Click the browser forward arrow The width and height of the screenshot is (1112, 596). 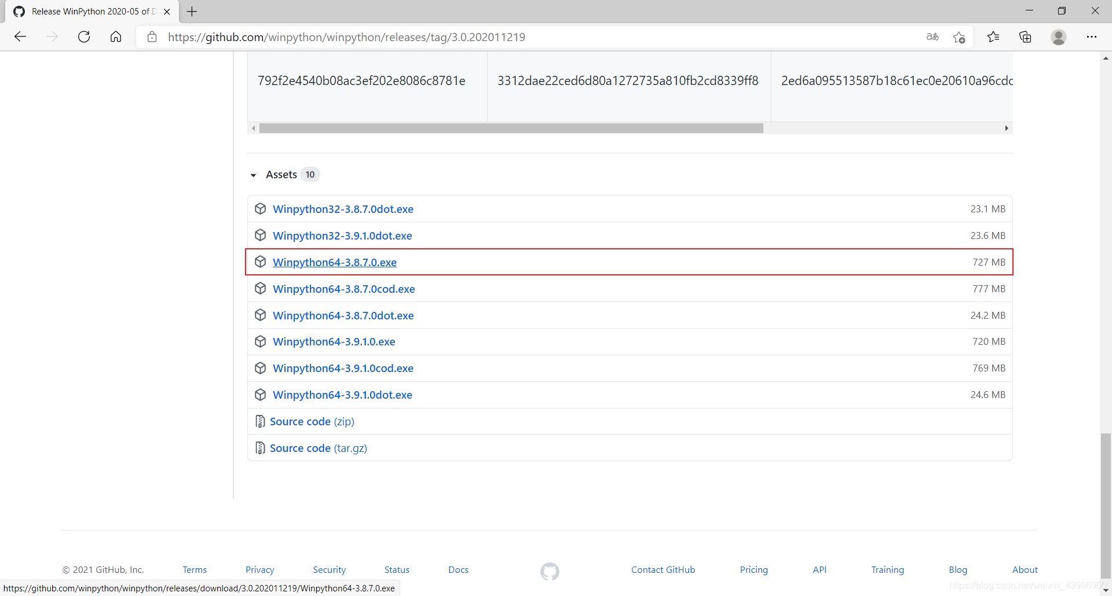(52, 37)
